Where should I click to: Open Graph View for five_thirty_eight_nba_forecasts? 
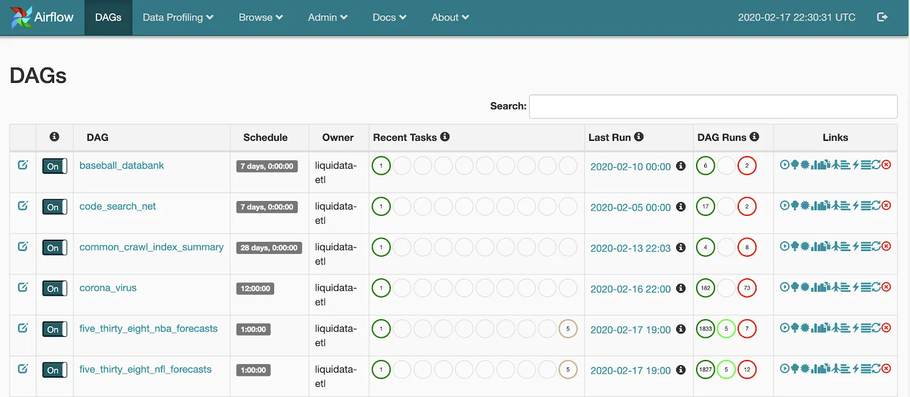(805, 328)
